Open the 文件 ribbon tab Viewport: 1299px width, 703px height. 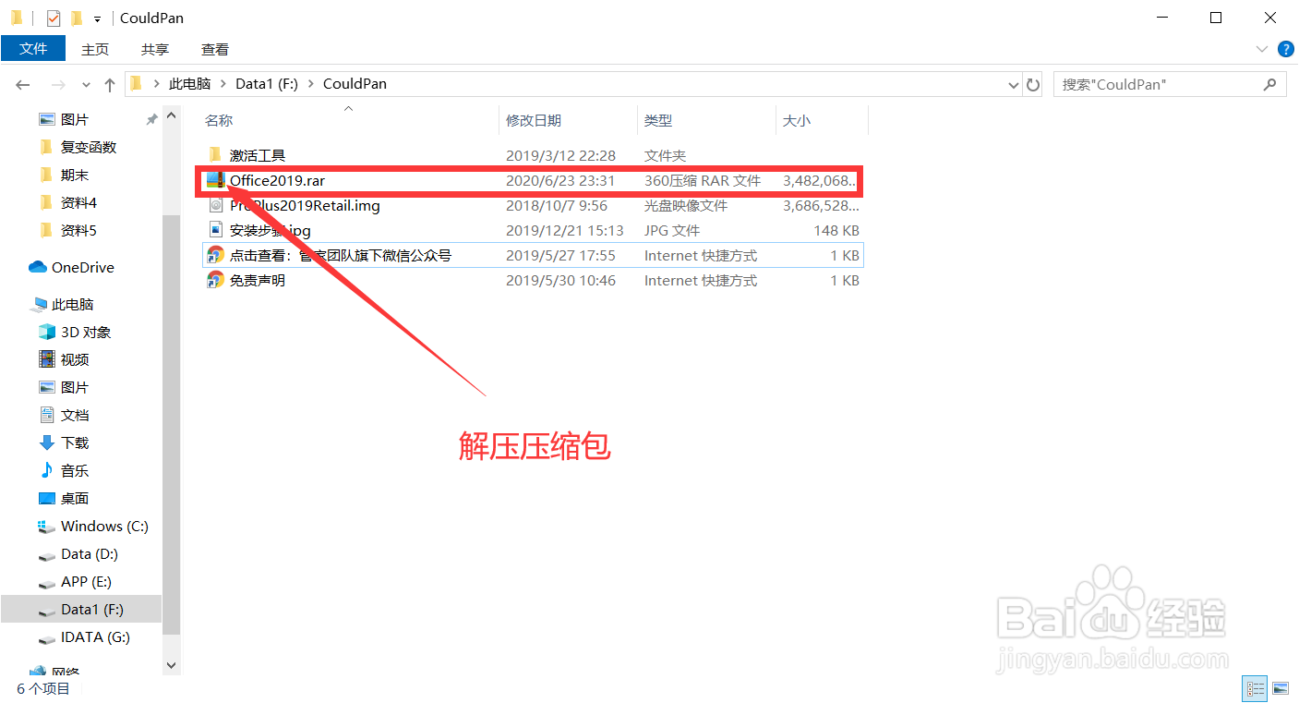[33, 49]
